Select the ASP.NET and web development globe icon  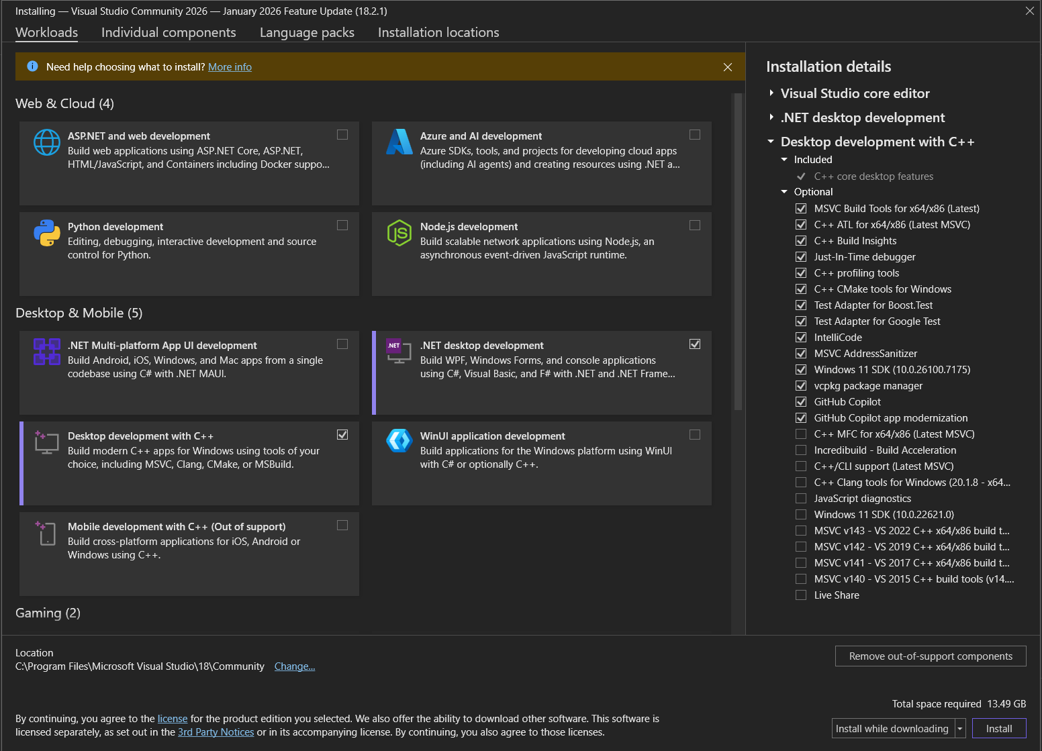pos(46,142)
